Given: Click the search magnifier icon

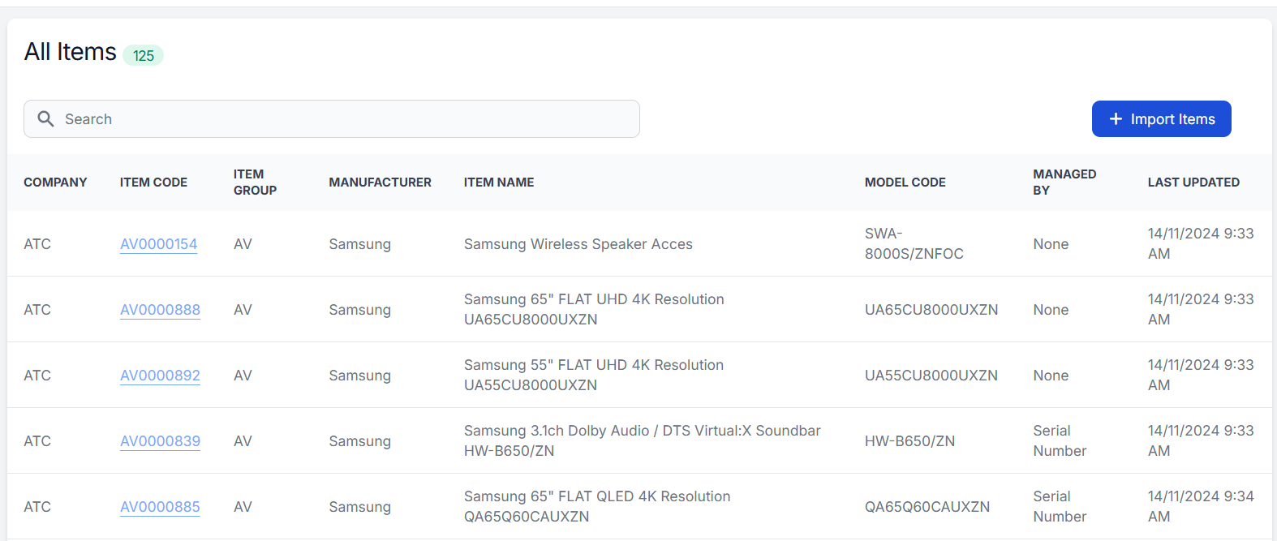Looking at the screenshot, I should coord(46,119).
